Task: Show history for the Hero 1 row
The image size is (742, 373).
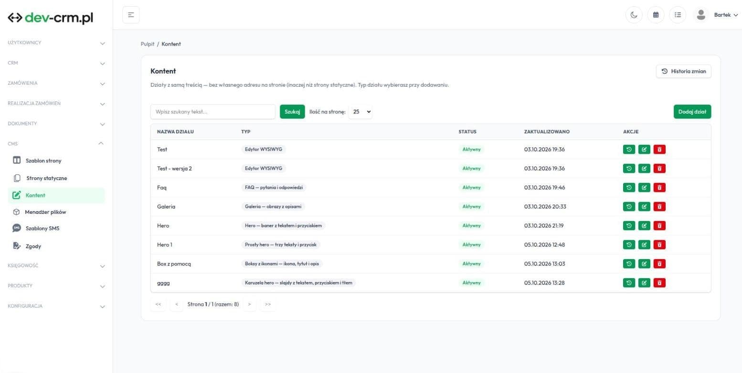Action: pos(629,245)
